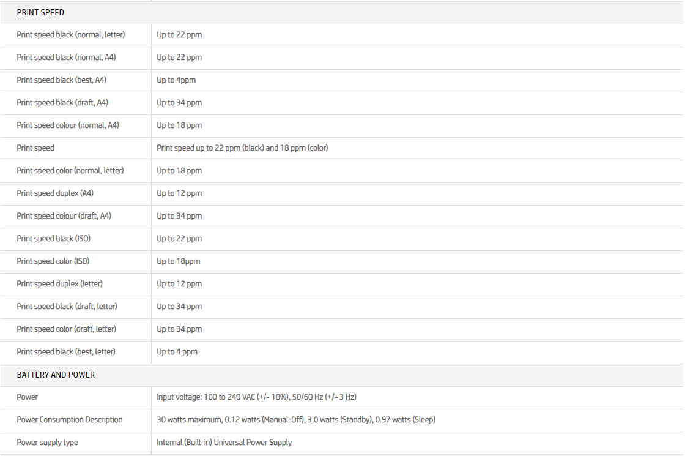
Task: Click the "Up to 4ppm" value
Action: [176, 80]
